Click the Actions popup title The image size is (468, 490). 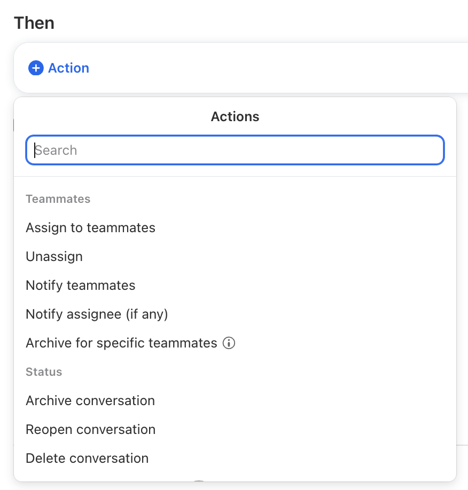235,116
